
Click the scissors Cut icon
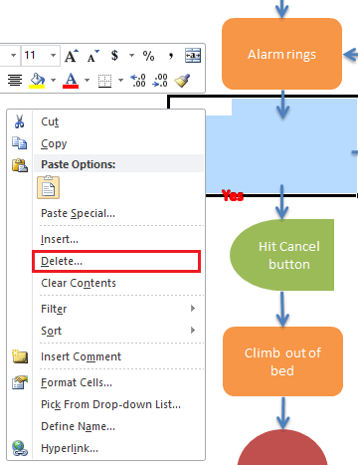20,121
